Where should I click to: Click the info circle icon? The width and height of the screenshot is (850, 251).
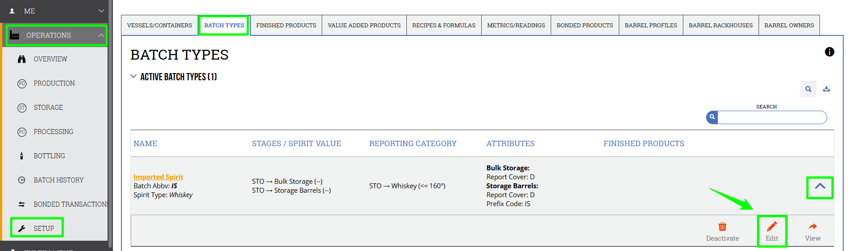point(829,52)
